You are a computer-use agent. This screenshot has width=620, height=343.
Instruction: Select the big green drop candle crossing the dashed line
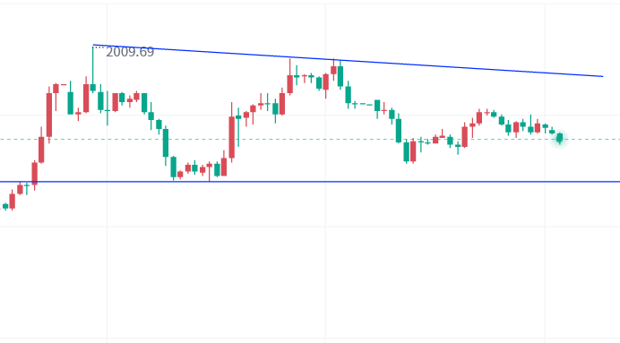pos(399,130)
